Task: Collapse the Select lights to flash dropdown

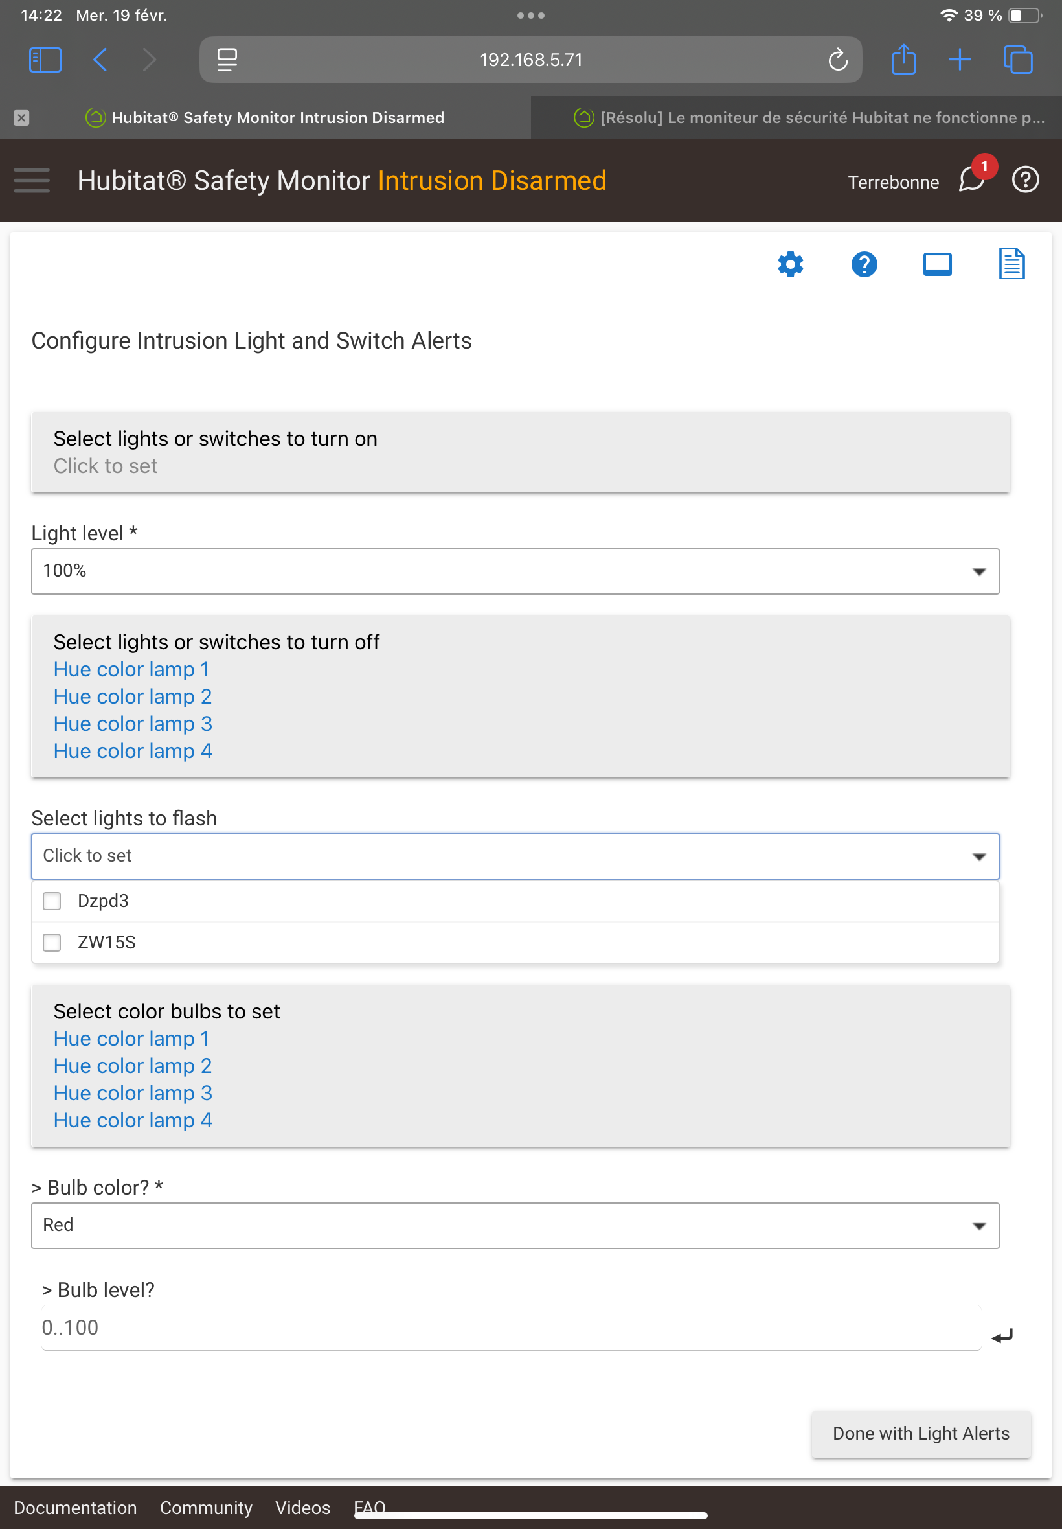Action: (x=514, y=856)
